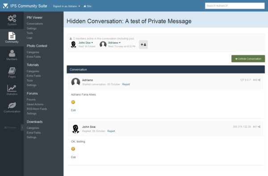The height and width of the screenshot is (176, 268).
Task: Click share icon on John Doe's post
Action: (259, 127)
